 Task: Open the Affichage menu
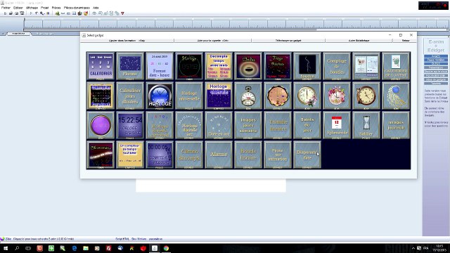[x=32, y=8]
